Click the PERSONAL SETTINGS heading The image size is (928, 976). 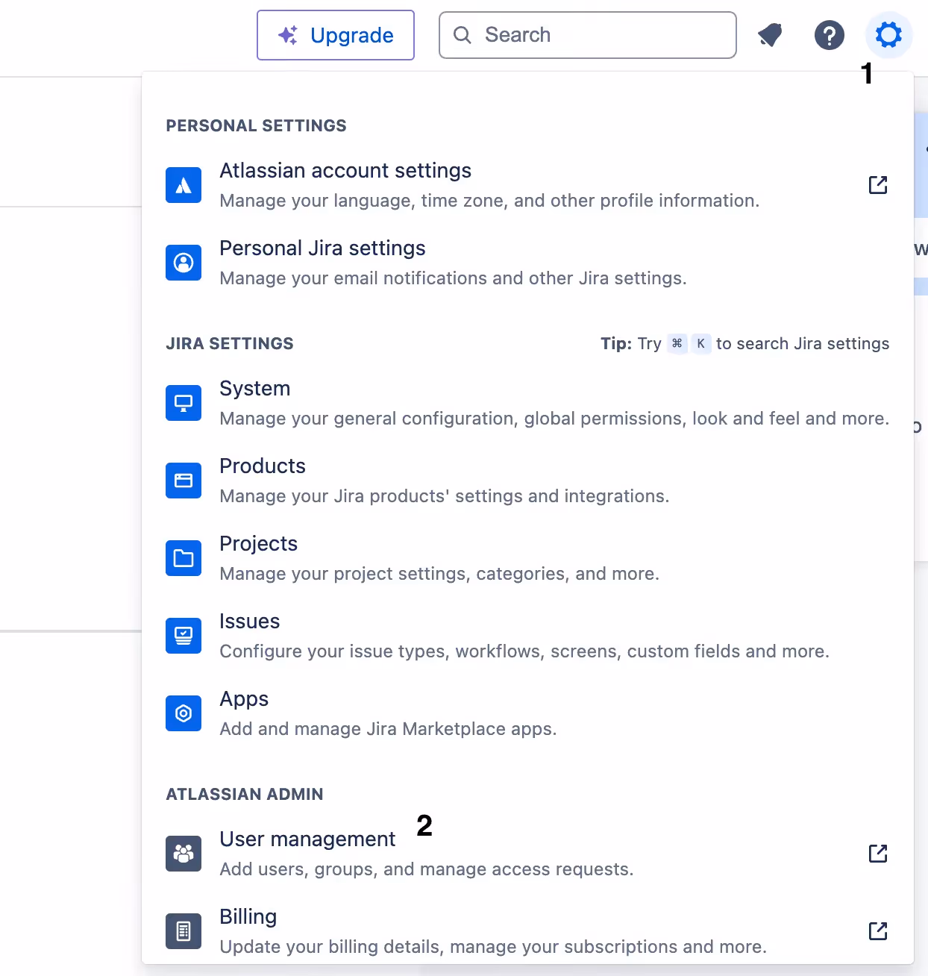click(256, 125)
